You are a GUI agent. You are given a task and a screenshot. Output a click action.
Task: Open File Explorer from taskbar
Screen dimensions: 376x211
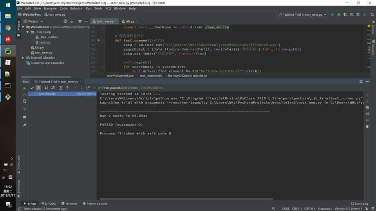(x=8, y=16)
